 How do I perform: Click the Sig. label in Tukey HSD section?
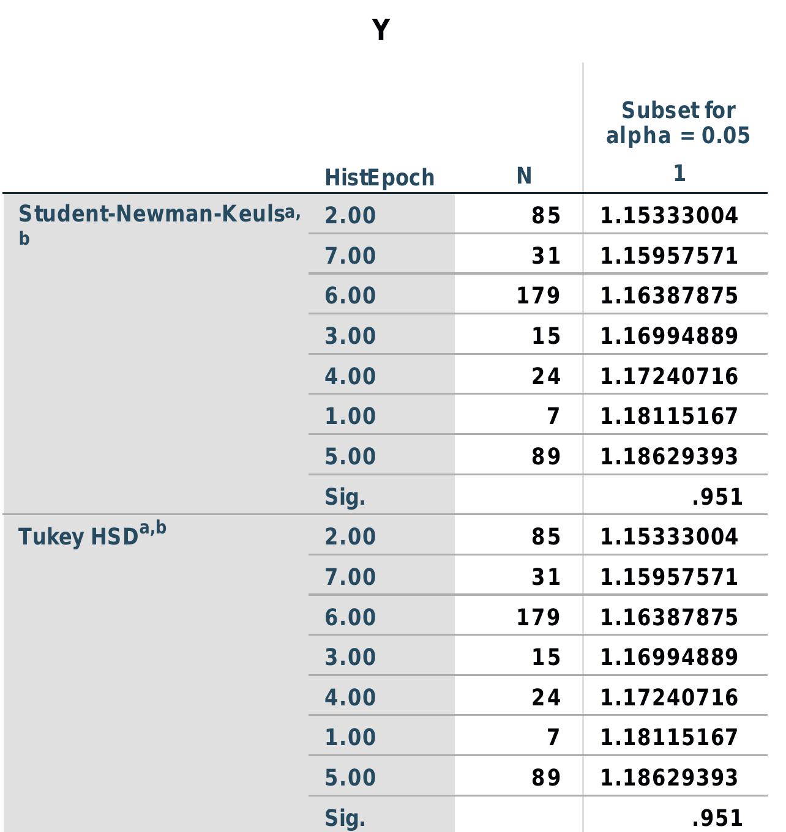345,817
